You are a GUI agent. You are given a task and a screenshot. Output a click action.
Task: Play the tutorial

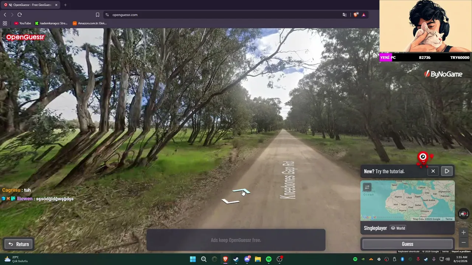click(447, 171)
